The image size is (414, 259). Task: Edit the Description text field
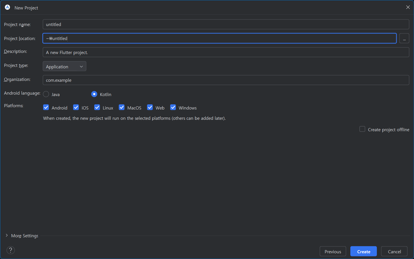pyautogui.click(x=226, y=52)
